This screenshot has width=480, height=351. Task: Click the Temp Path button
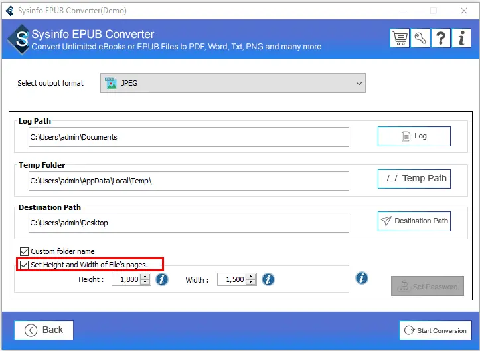[x=414, y=178]
